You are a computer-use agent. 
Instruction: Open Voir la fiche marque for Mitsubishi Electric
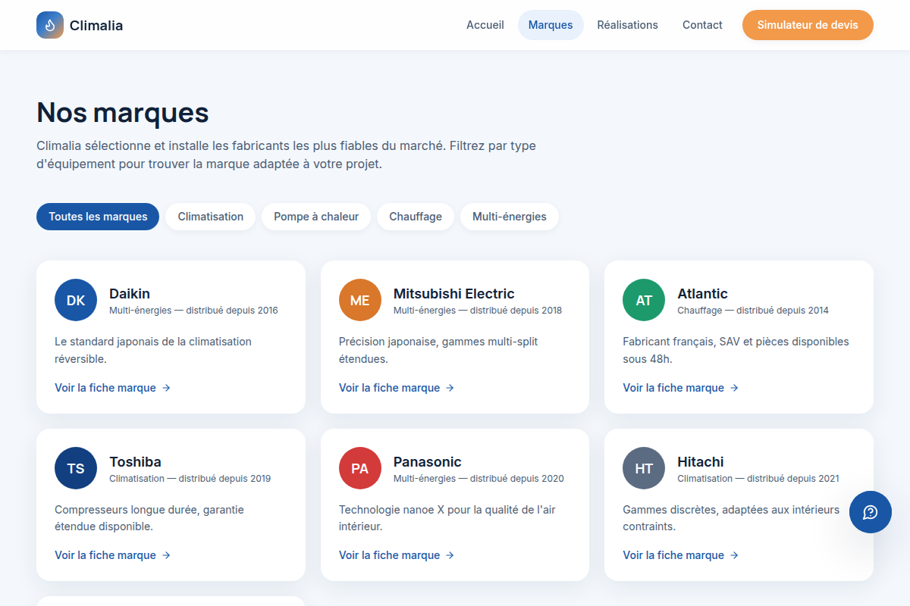(397, 388)
